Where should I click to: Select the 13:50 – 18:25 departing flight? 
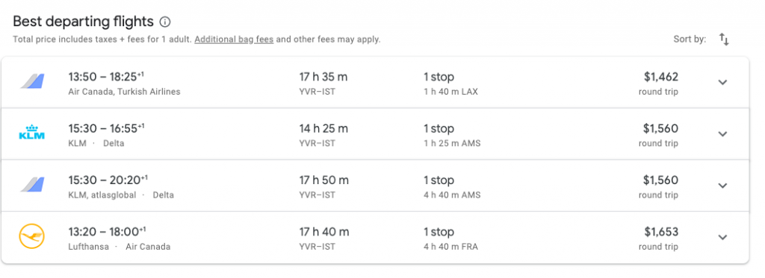coord(375,82)
